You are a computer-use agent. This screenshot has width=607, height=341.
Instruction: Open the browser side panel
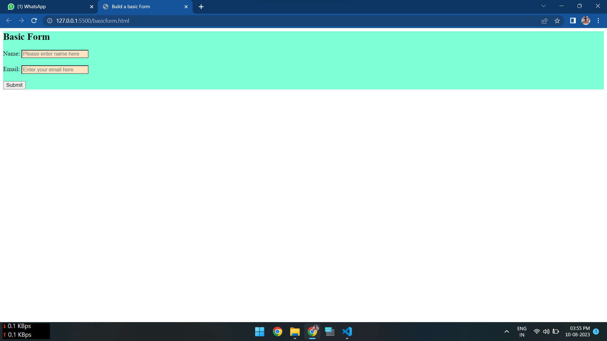pos(573,21)
